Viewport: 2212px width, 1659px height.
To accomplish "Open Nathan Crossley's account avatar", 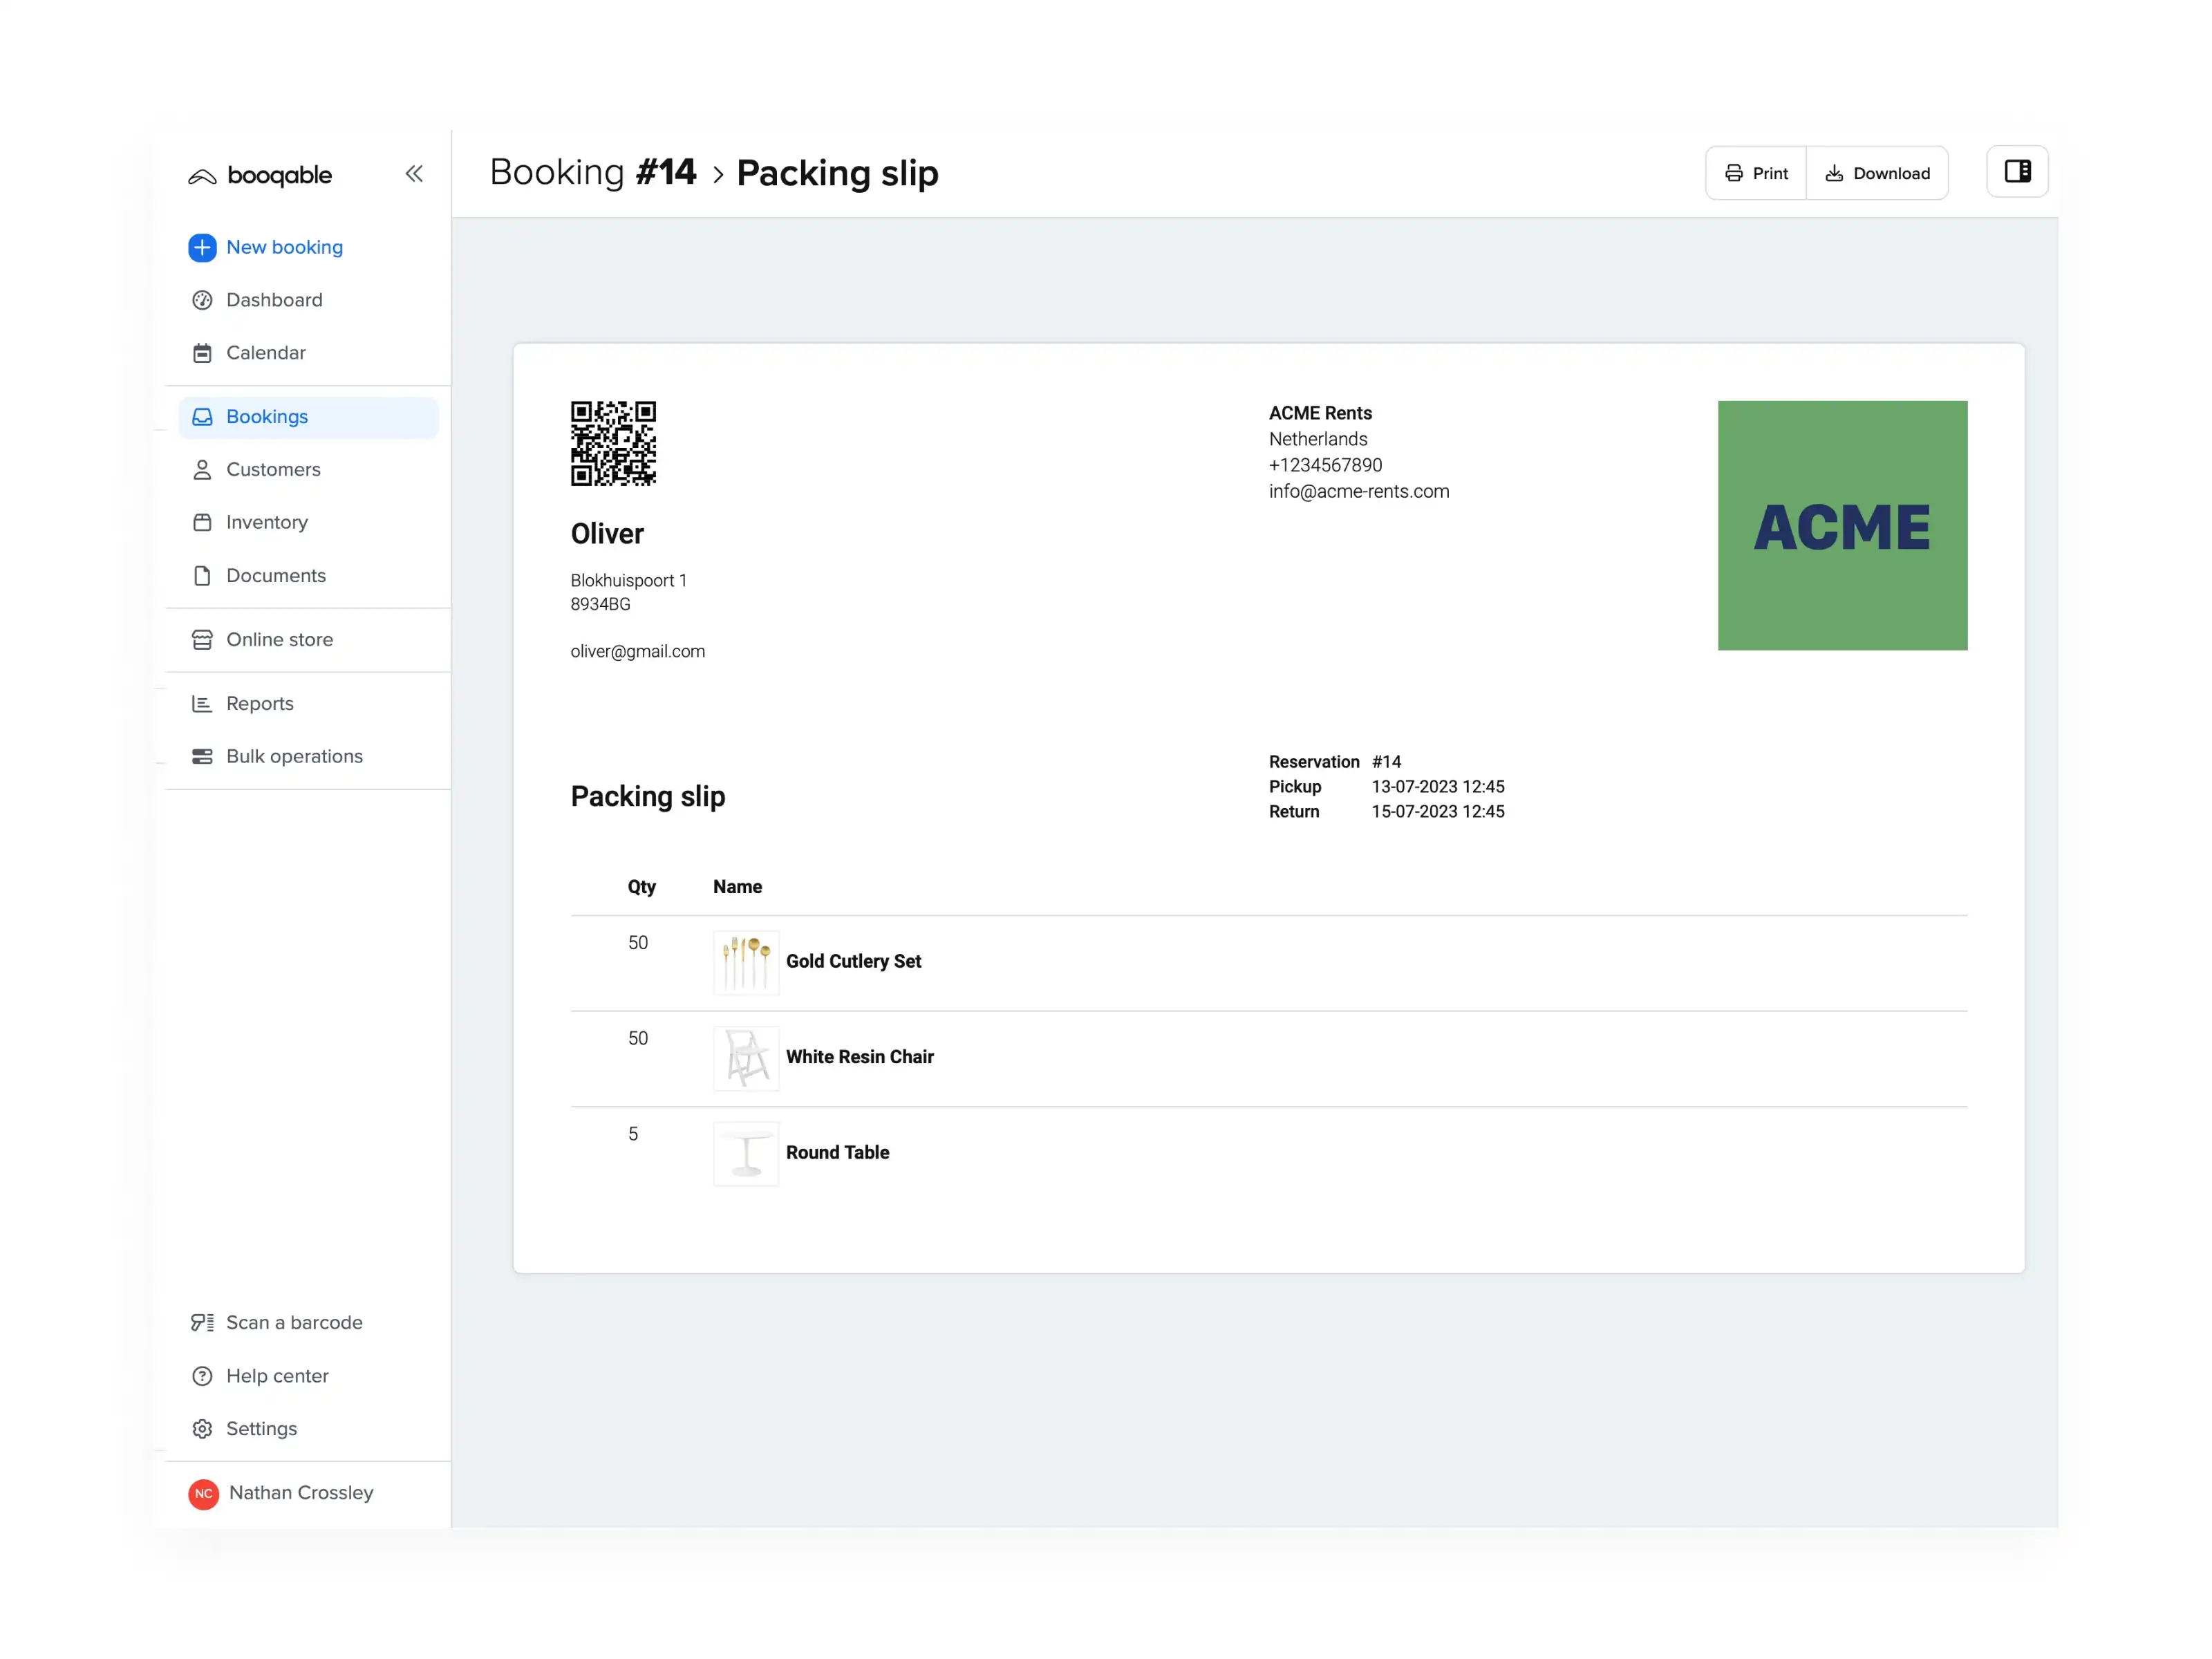I will (x=203, y=1493).
